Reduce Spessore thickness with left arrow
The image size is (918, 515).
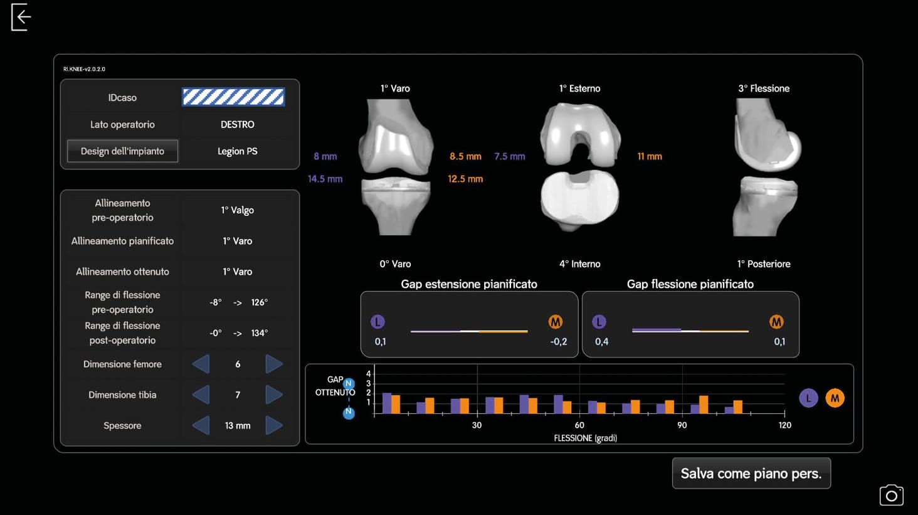[x=201, y=426]
